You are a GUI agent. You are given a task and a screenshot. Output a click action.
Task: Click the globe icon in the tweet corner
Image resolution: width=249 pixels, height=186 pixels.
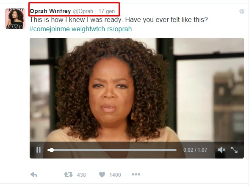[242, 11]
